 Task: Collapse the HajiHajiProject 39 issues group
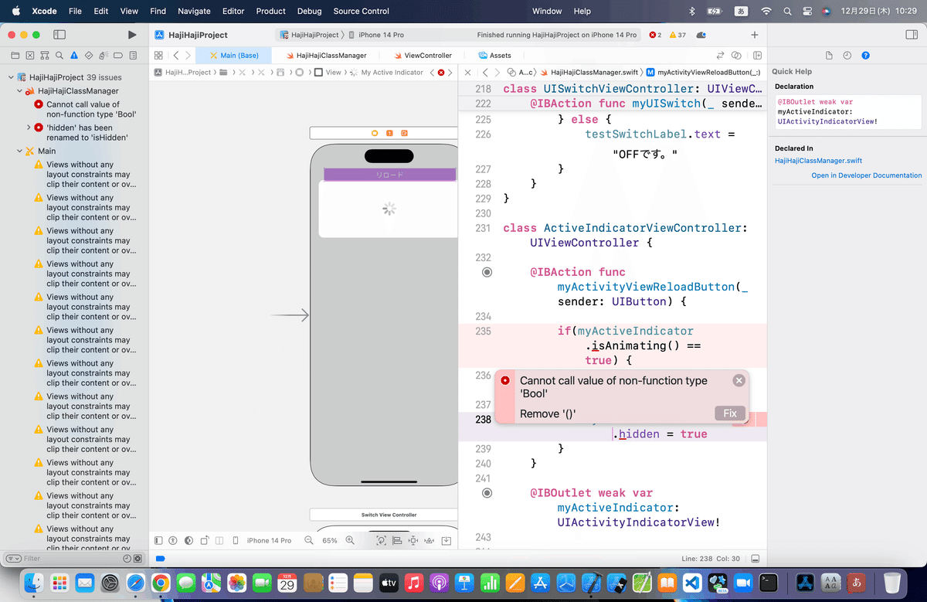coord(11,77)
